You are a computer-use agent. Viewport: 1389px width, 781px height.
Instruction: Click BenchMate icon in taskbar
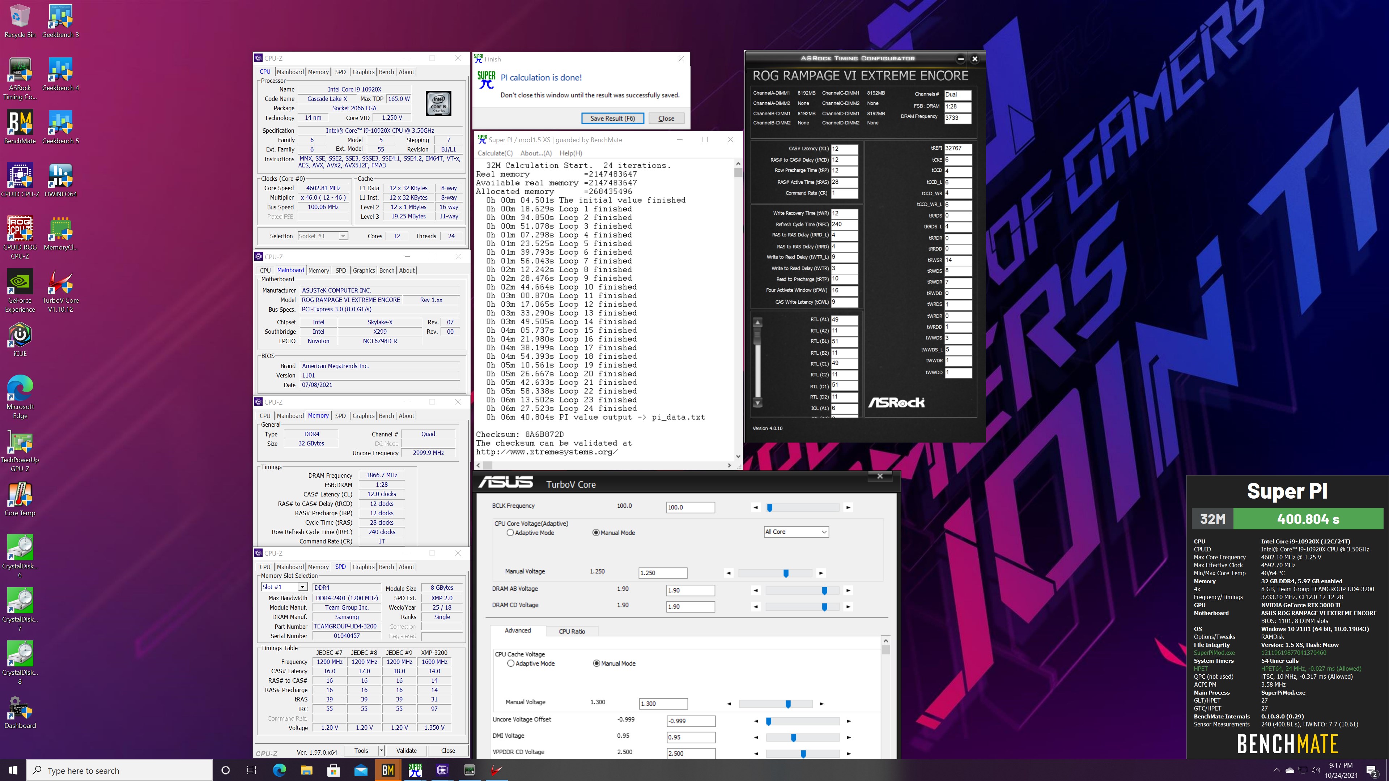coord(388,770)
